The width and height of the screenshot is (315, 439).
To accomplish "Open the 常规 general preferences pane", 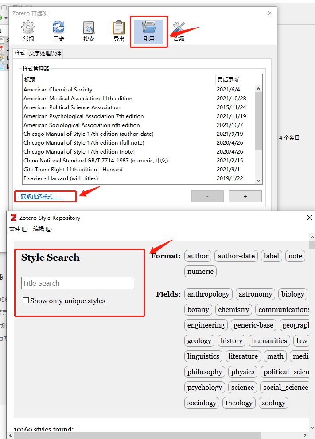I will coord(28,32).
